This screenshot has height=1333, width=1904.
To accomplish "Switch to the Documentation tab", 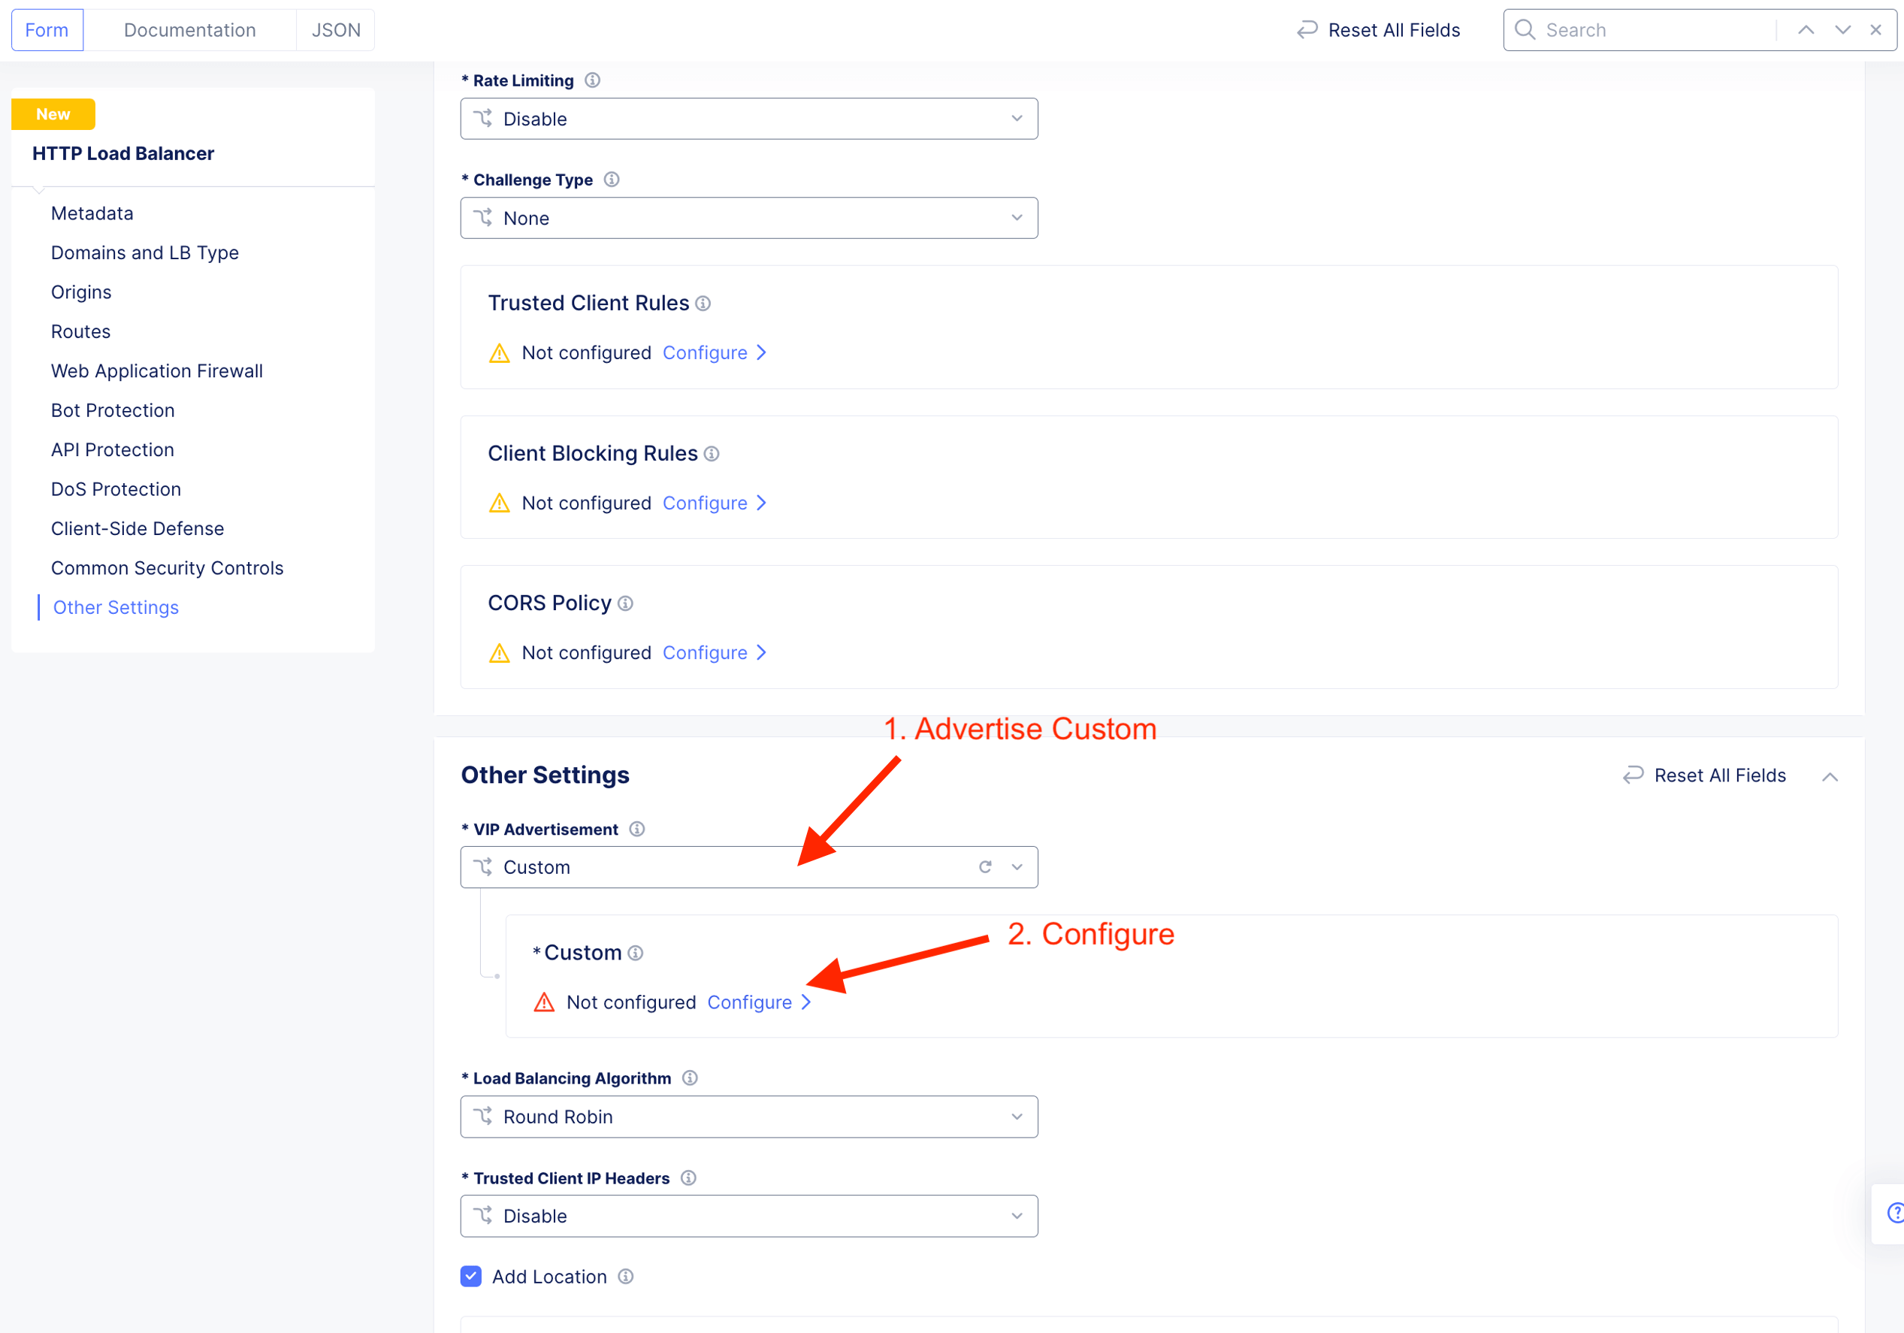I will pos(190,30).
